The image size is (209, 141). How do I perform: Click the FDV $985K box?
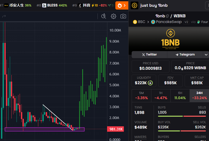(170, 81)
